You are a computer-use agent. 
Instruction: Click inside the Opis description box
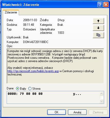point(55,66)
